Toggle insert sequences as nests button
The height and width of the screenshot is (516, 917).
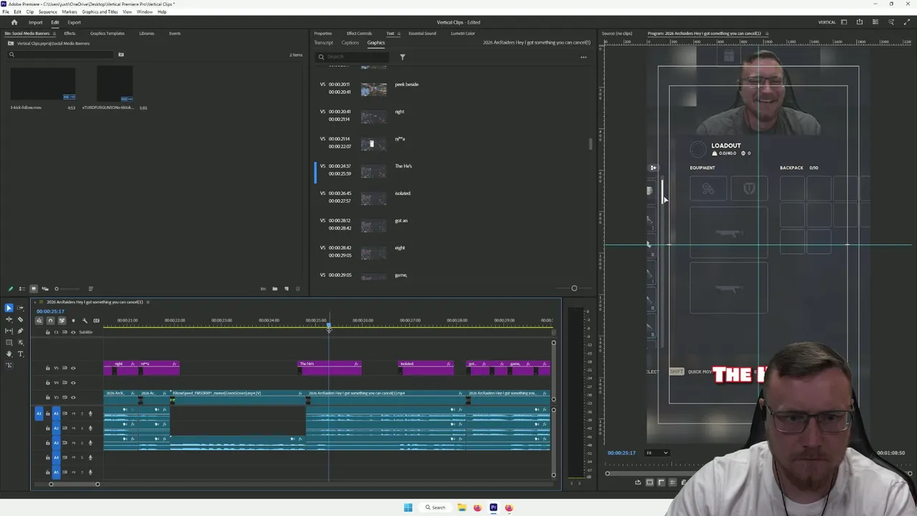(39, 320)
